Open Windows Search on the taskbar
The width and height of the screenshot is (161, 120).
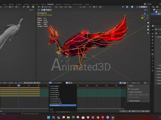[54, 117]
